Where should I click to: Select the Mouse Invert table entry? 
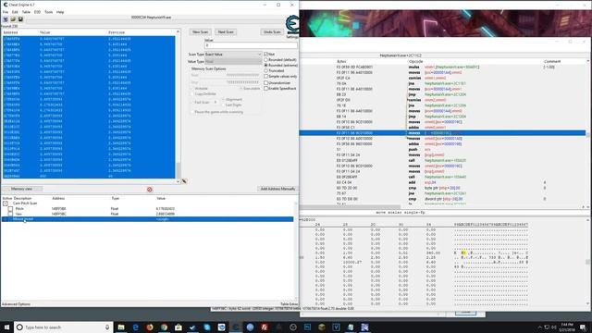click(147, 219)
